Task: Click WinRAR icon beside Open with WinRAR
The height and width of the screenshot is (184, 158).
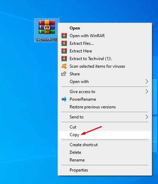Action: [64, 36]
